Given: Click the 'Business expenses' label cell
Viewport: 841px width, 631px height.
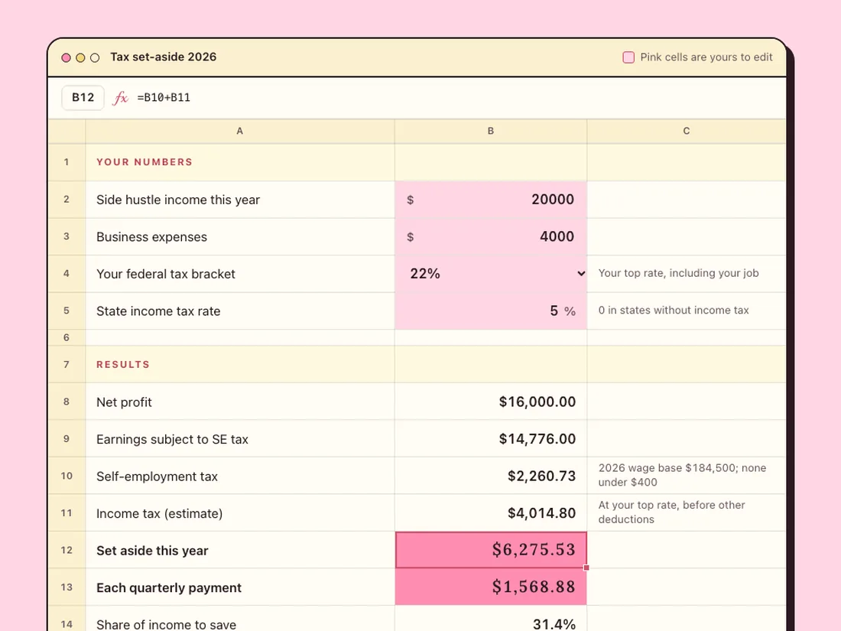Looking at the screenshot, I should (240, 236).
